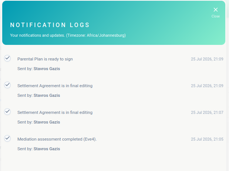Open the Parental Plan is ready to sign notification
This screenshot has width=229, height=171.
click(45, 59)
